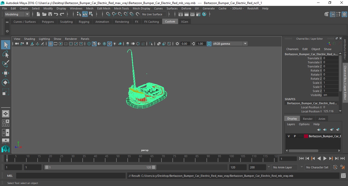Switch to the Render layer tab
The height and width of the screenshot is (186, 348).
point(308,119)
